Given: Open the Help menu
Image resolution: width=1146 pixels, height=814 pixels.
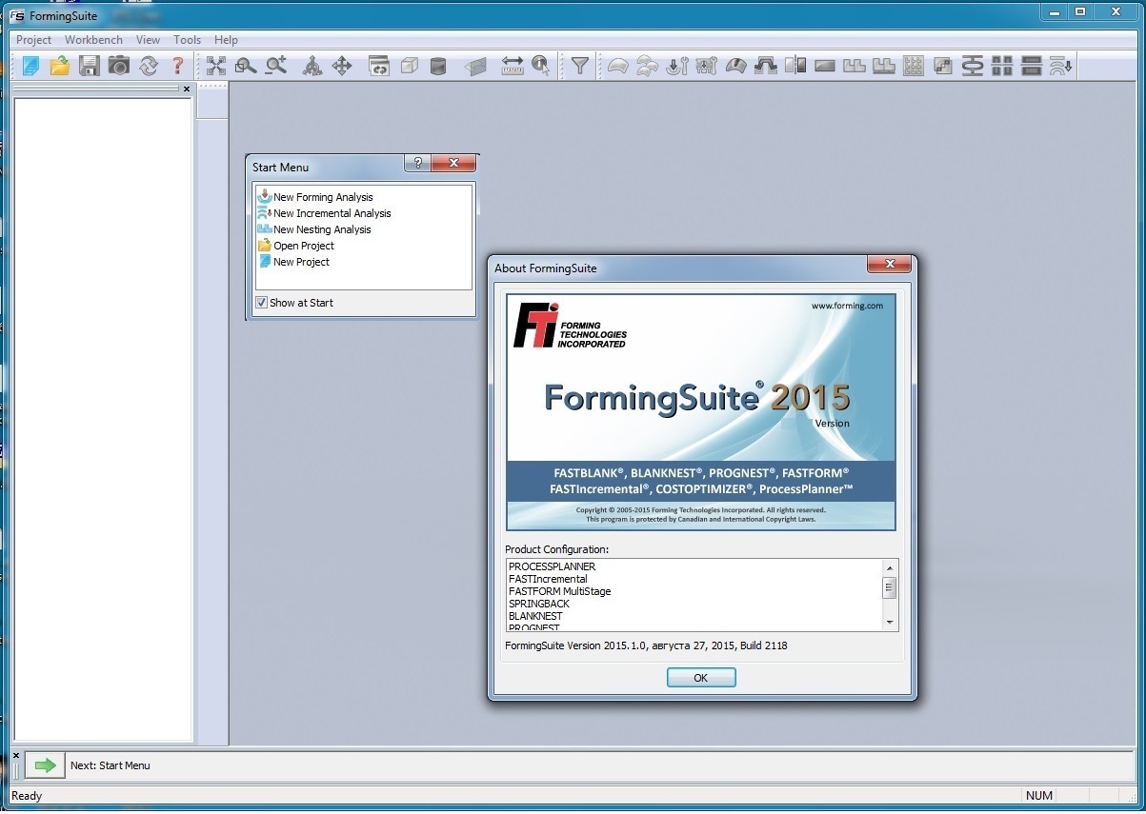Looking at the screenshot, I should [226, 40].
